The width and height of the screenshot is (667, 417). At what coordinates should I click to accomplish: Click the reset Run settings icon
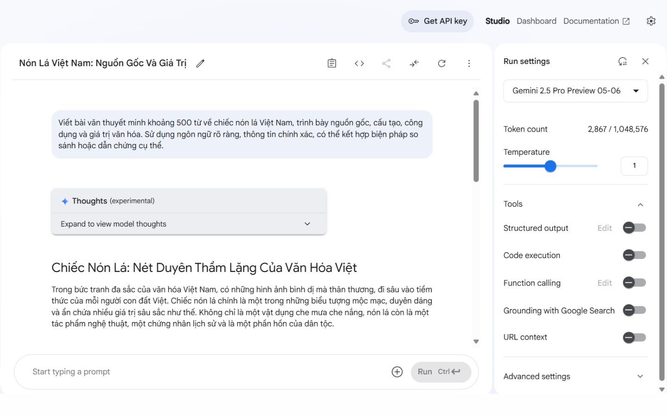pos(623,61)
